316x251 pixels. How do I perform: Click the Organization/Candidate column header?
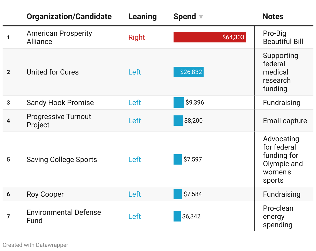point(69,17)
